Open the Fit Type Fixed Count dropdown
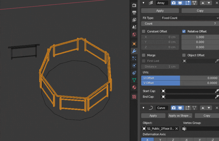The image size is (219, 141). 190,18
